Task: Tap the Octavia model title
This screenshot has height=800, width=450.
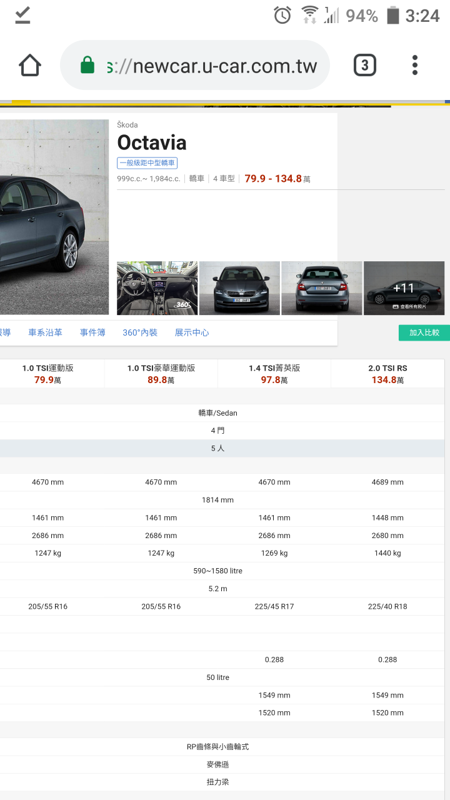Action: pos(152,142)
